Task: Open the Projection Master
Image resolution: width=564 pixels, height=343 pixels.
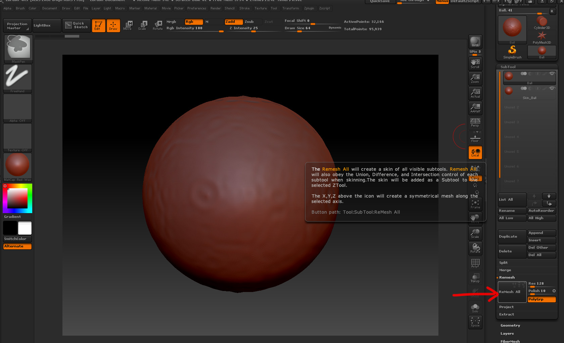Action: [x=17, y=26]
